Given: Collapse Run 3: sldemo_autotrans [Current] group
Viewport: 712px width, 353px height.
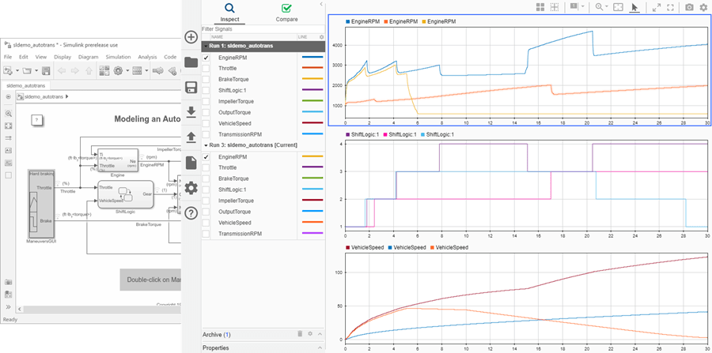Looking at the screenshot, I should [205, 145].
